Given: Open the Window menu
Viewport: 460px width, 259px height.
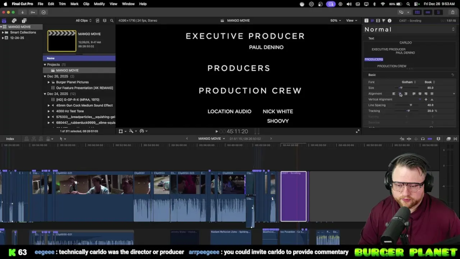Looking at the screenshot, I should point(128,4).
